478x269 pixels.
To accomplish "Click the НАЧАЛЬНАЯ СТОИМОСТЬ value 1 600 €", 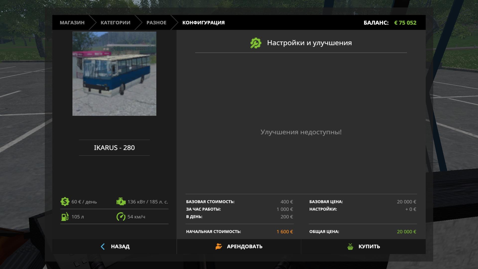I will tap(284, 232).
